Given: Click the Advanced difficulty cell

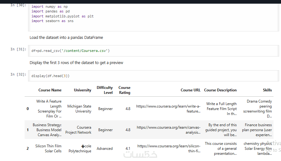Looking at the screenshot, I should click(105, 149).
